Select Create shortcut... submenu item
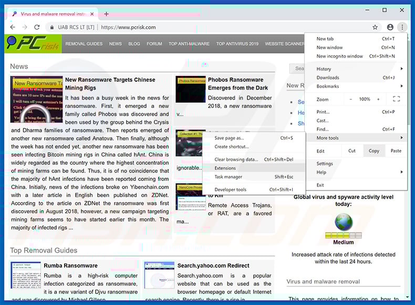 pos(254,147)
